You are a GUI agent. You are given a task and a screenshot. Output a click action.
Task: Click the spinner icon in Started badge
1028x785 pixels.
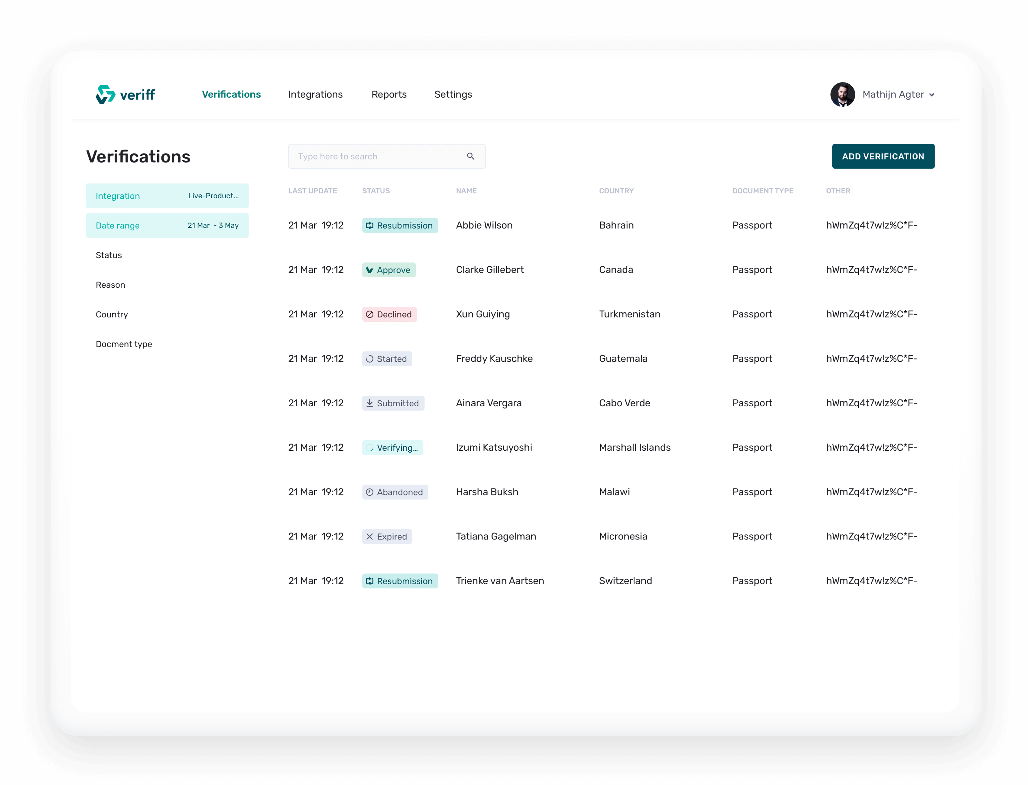click(x=370, y=359)
